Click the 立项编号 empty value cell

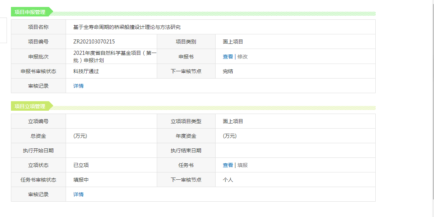point(111,121)
